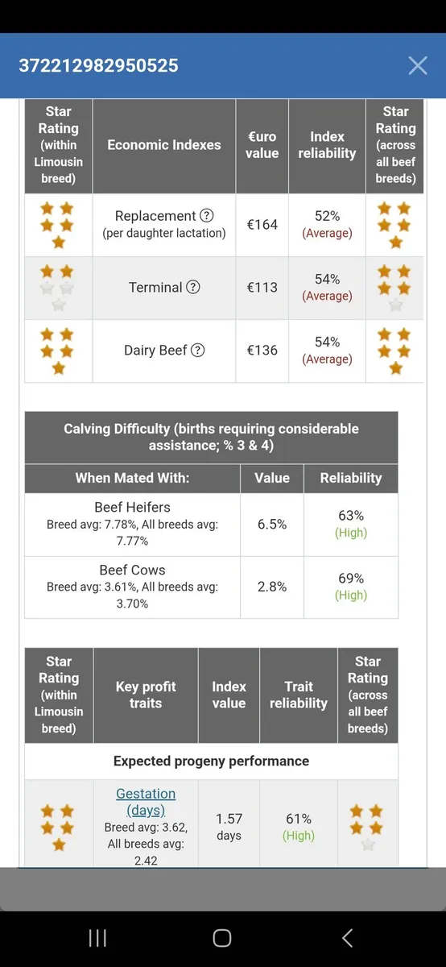The height and width of the screenshot is (967, 446).
Task: Select the Calving Difficulty table title
Action: coord(211,437)
